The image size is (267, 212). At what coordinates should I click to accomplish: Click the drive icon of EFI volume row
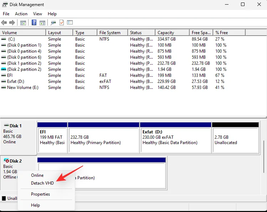4,75
